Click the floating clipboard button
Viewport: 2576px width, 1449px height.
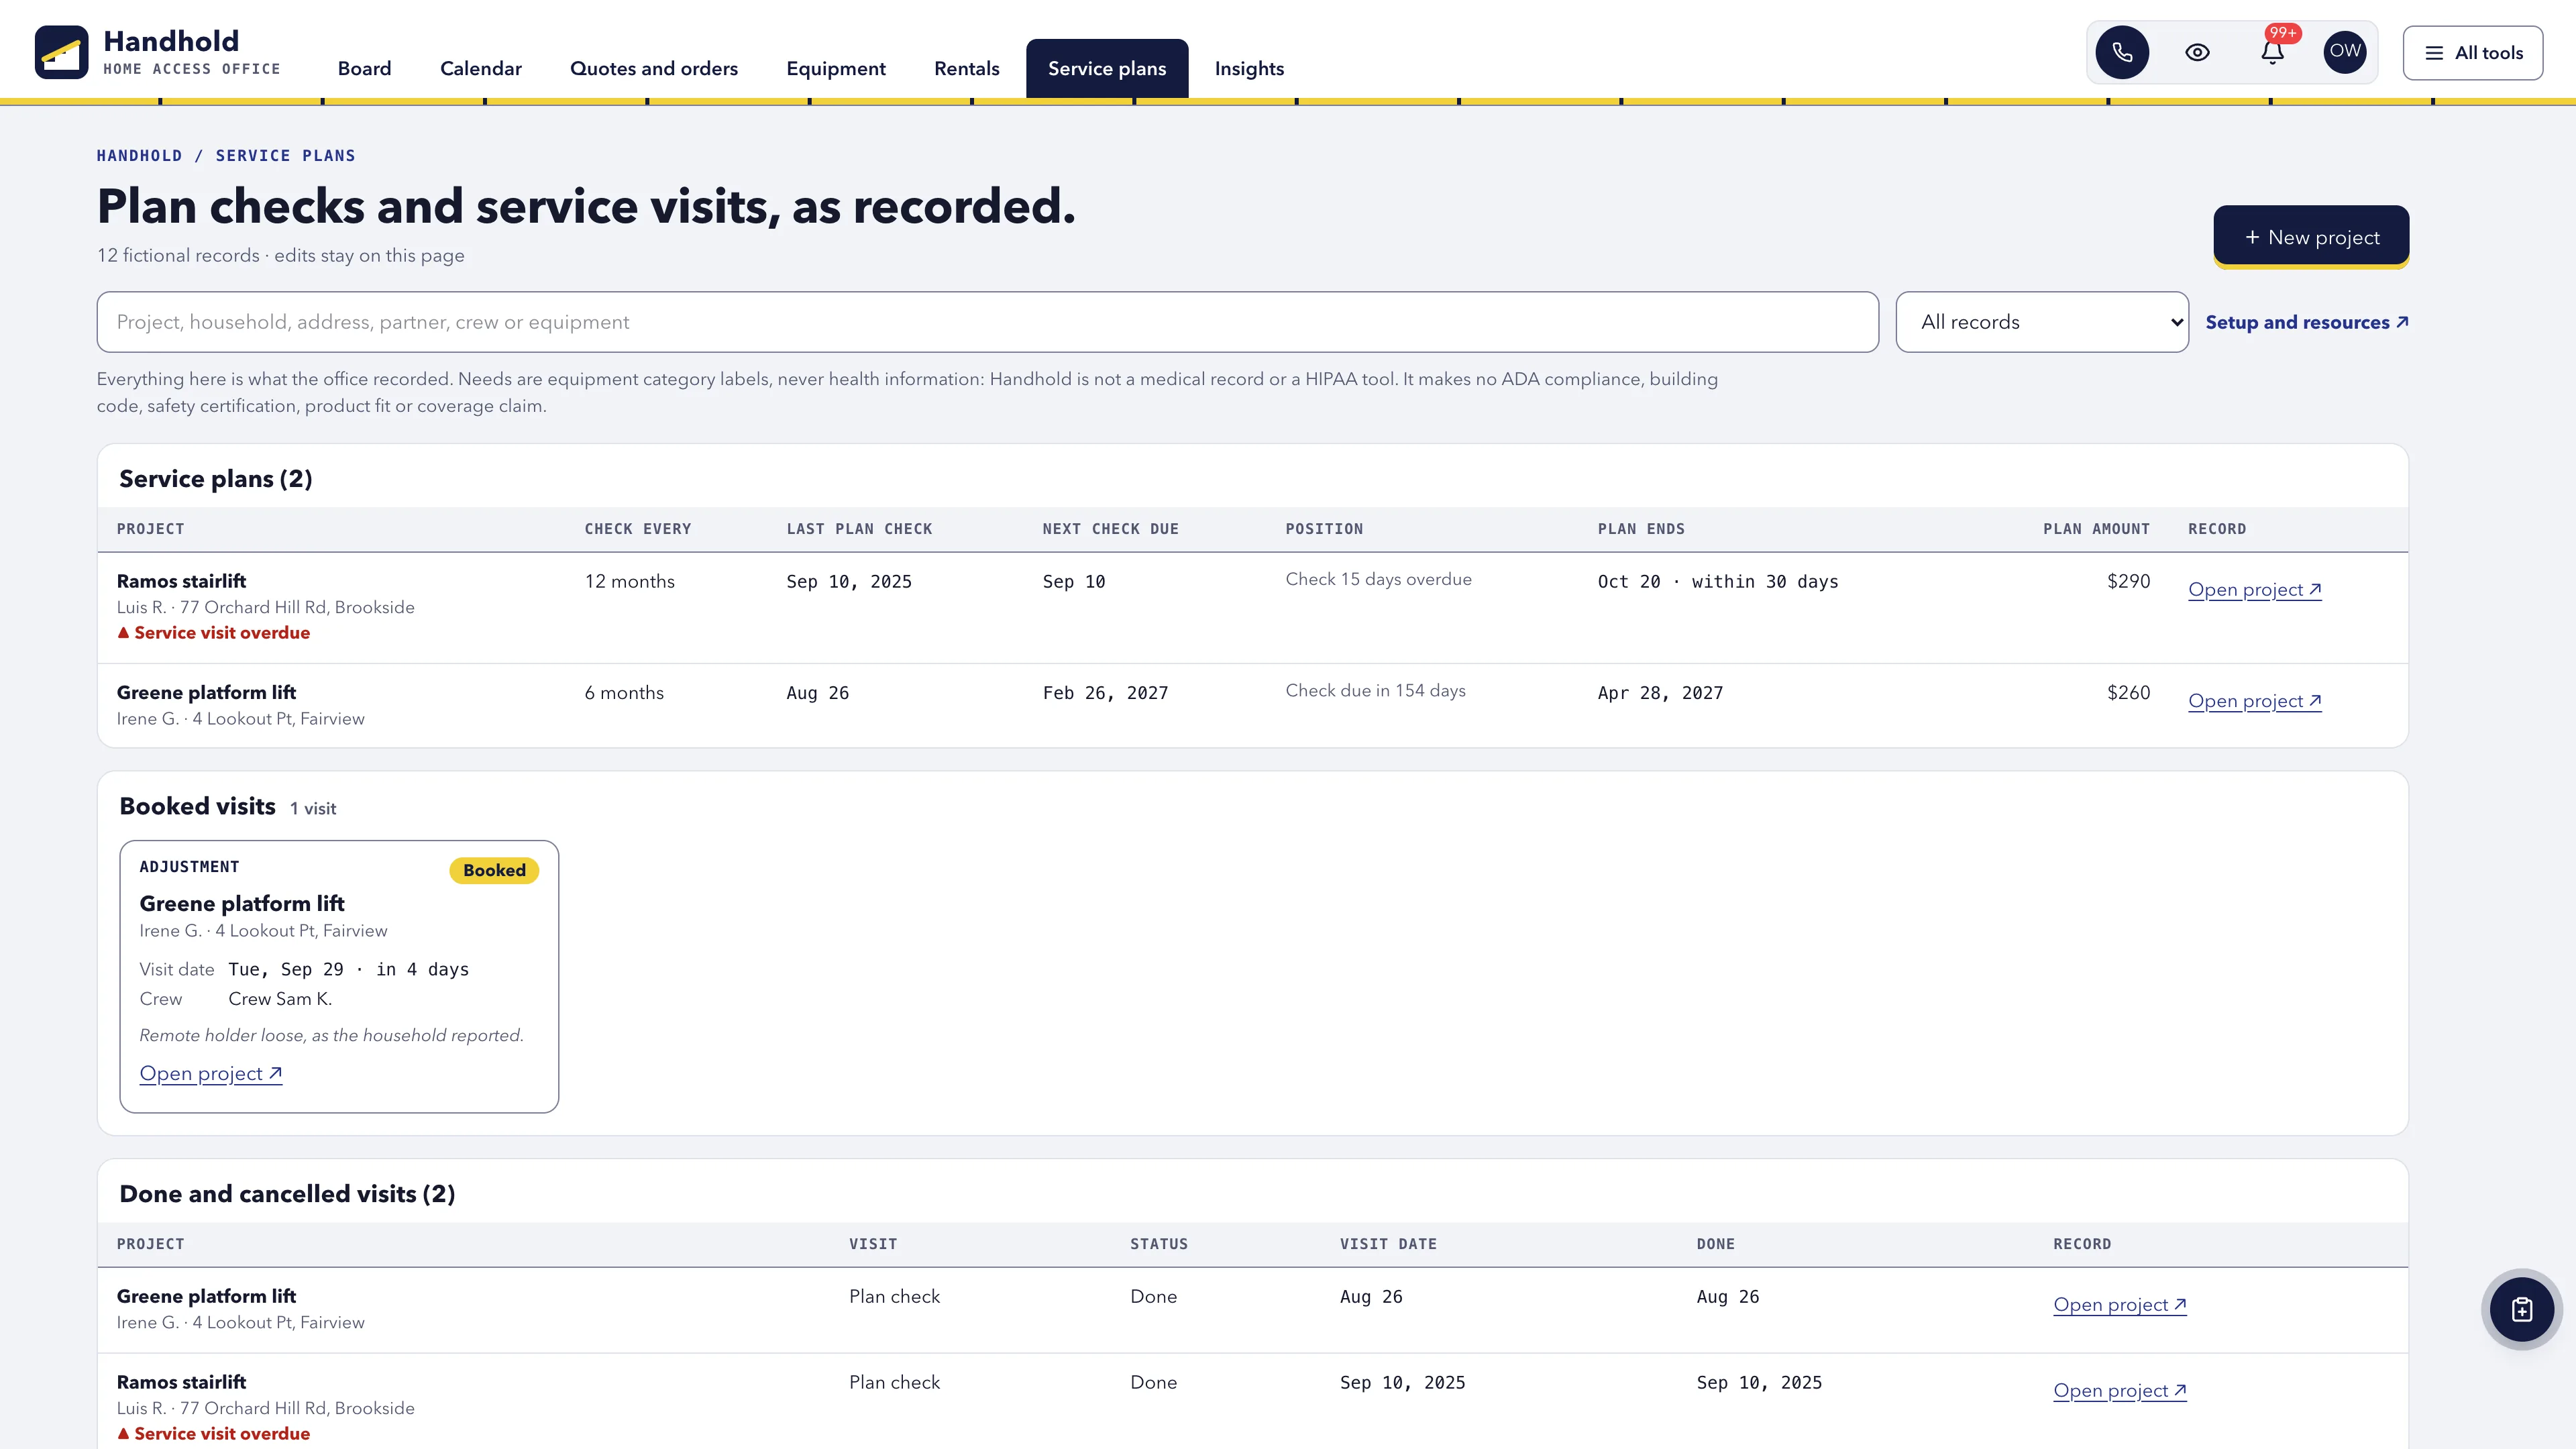[2522, 1309]
